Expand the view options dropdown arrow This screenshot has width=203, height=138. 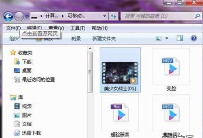point(167,38)
